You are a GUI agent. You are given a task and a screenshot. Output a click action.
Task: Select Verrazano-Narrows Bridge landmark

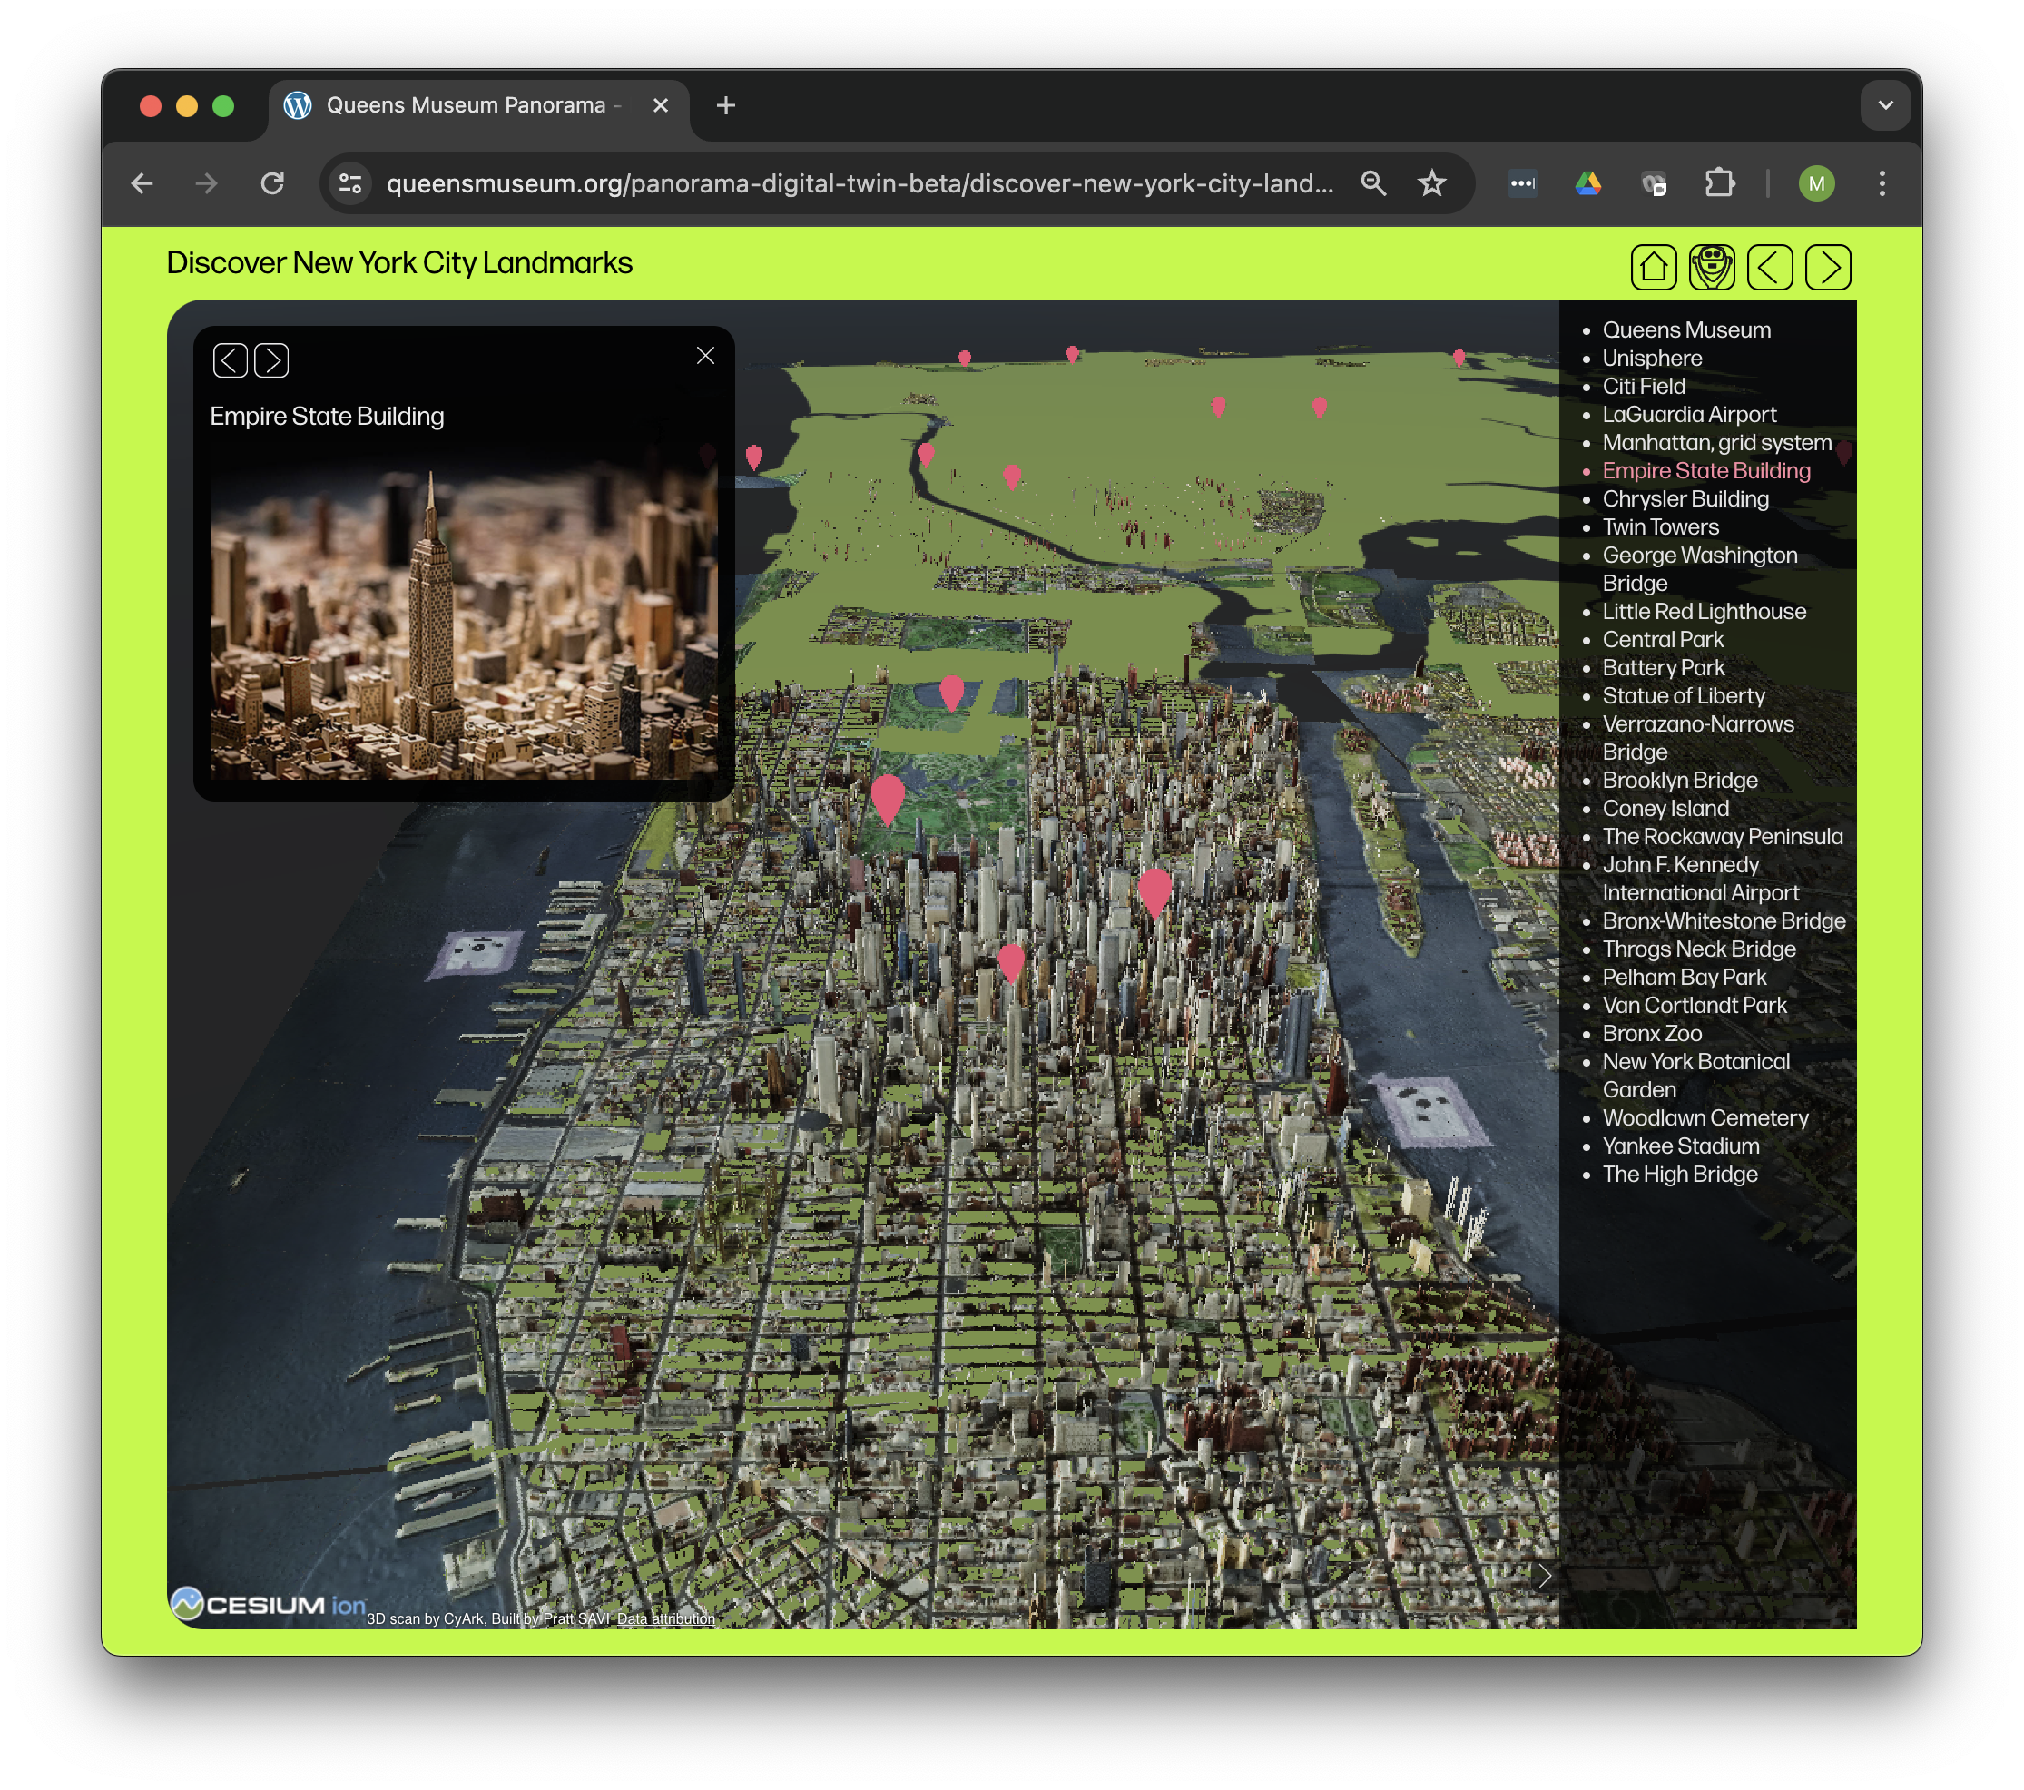(x=1698, y=738)
